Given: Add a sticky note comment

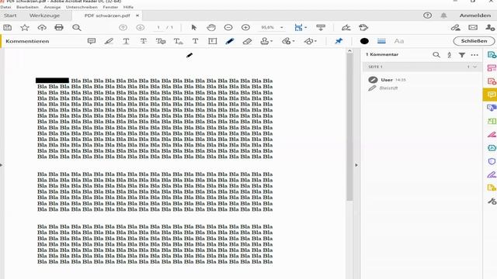Looking at the screenshot, I should pyautogui.click(x=92, y=41).
